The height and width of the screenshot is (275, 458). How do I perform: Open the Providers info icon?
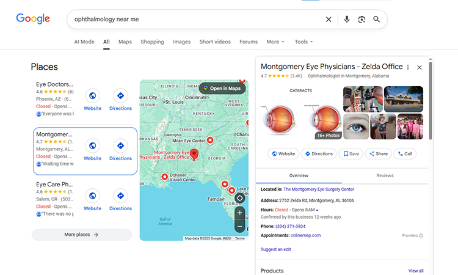tap(421, 235)
